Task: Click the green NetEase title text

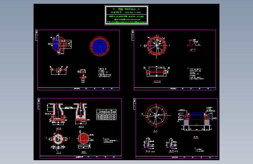Action: (126, 9)
